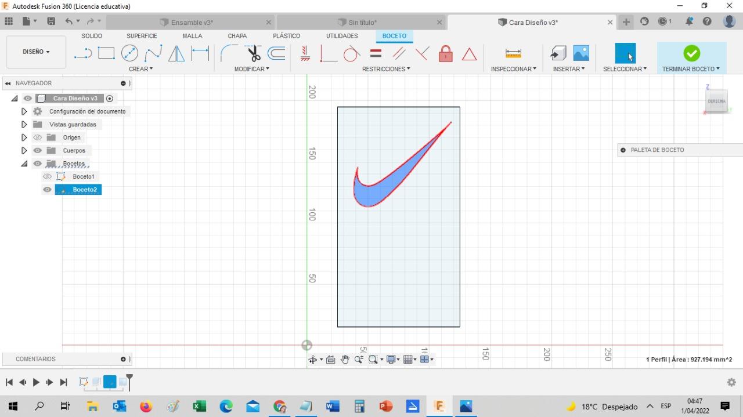Open the data panel grid icon
The width and height of the screenshot is (743, 417).
coord(9,21)
